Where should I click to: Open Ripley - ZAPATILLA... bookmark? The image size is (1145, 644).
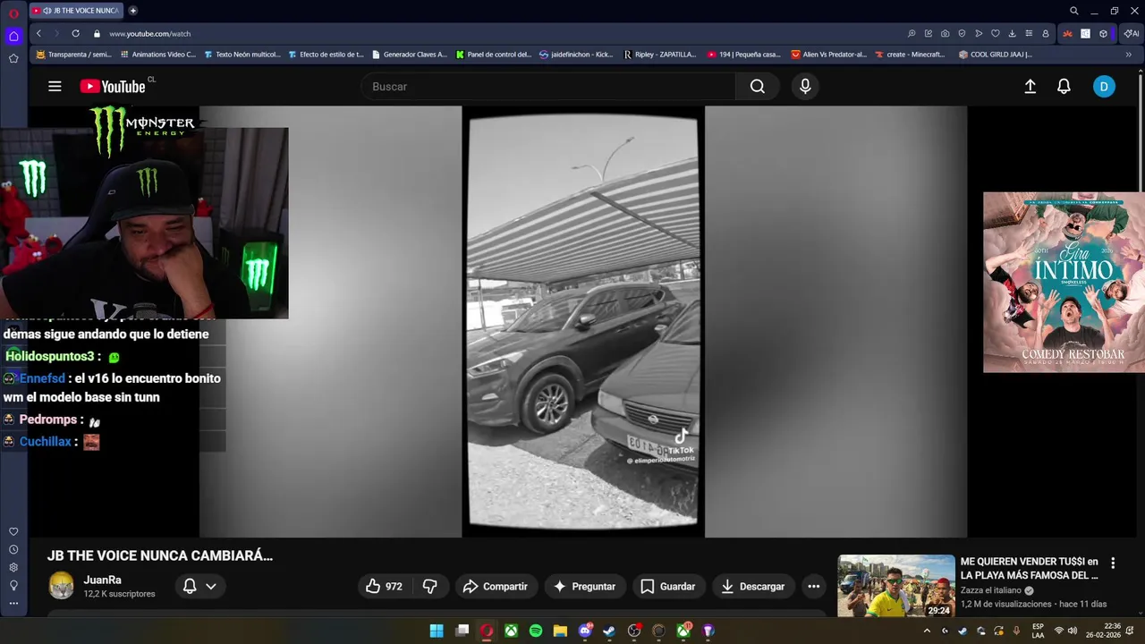pos(660,55)
